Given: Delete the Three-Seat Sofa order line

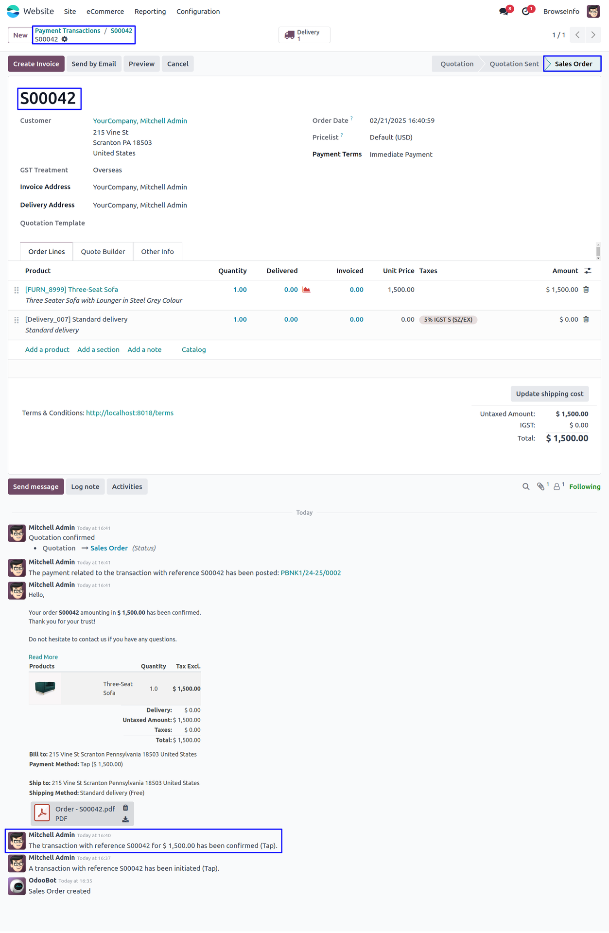Looking at the screenshot, I should [x=586, y=290].
